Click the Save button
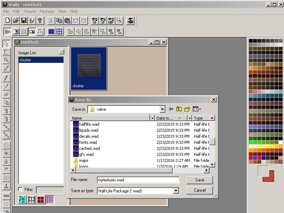The image size is (284, 213). coord(200,180)
